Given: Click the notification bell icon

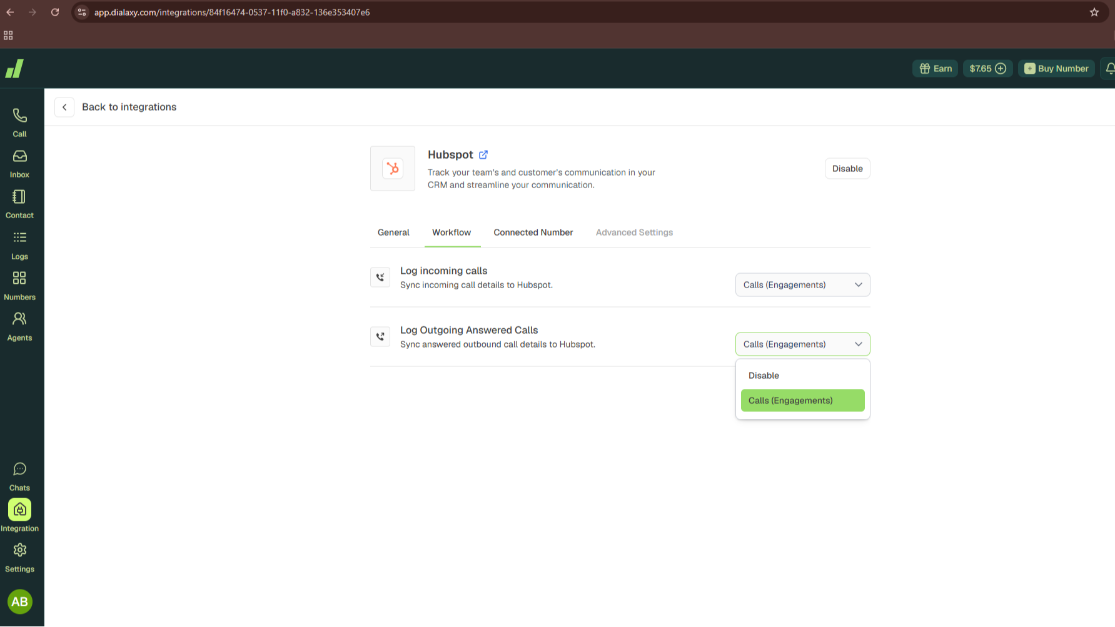Looking at the screenshot, I should [x=1109, y=69].
